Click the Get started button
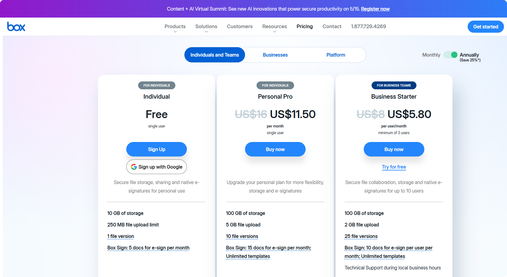 pyautogui.click(x=485, y=27)
